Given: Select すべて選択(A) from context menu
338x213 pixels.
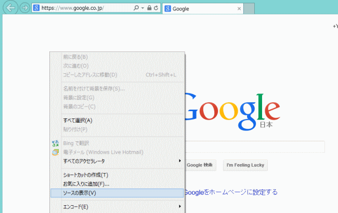Looking at the screenshot, I should click(117, 121).
